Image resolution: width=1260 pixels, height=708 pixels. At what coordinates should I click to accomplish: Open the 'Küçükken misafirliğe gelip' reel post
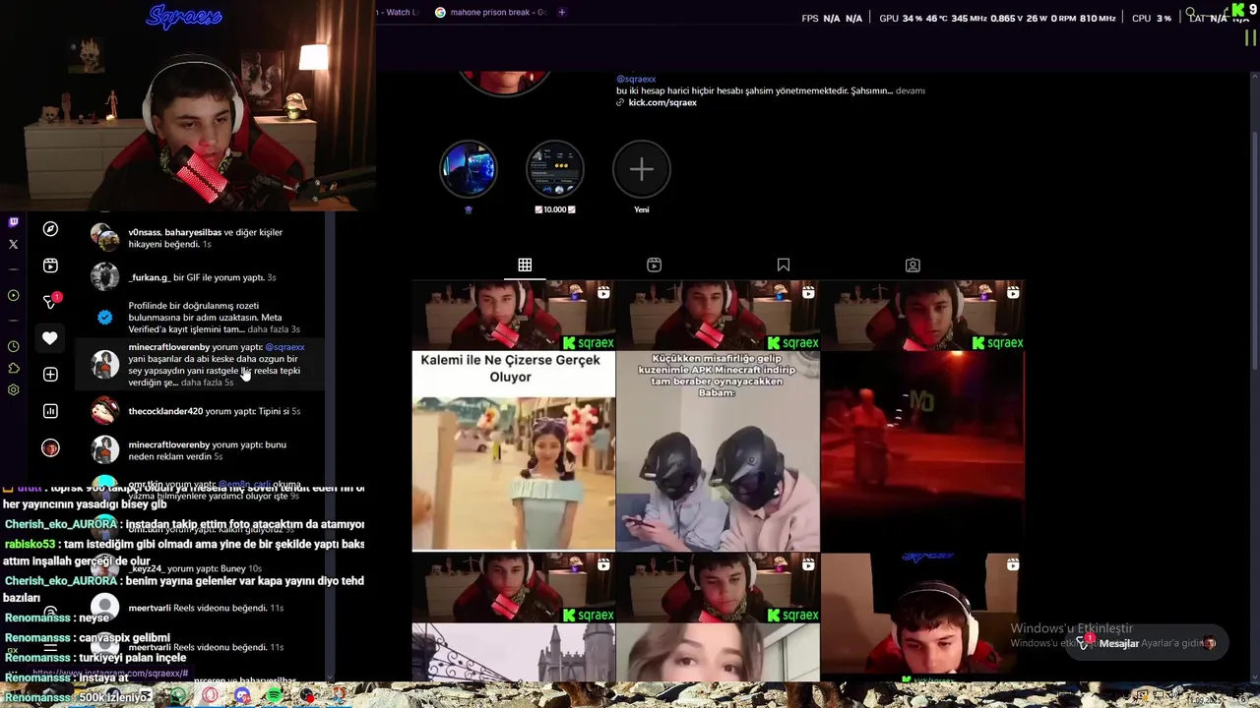click(x=718, y=415)
